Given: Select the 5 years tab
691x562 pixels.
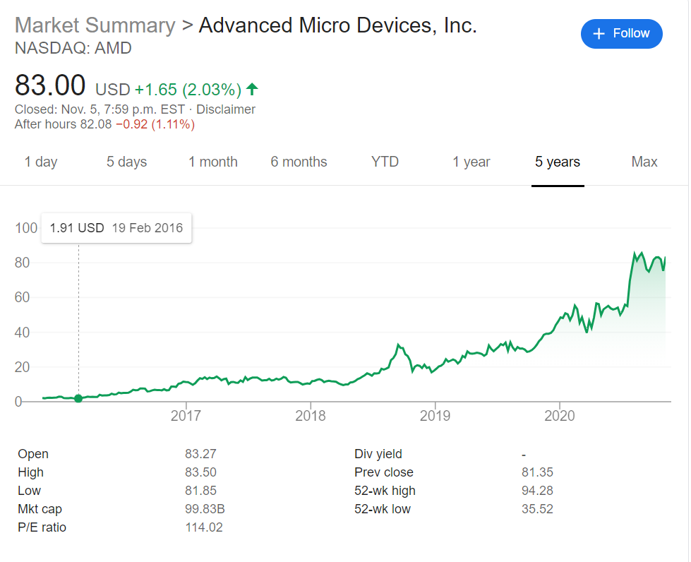Looking at the screenshot, I should tap(558, 162).
